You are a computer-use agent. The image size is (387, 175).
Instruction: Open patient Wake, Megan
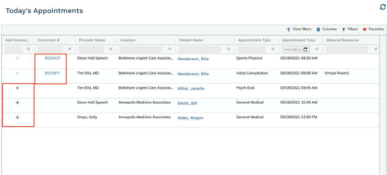click(190, 118)
